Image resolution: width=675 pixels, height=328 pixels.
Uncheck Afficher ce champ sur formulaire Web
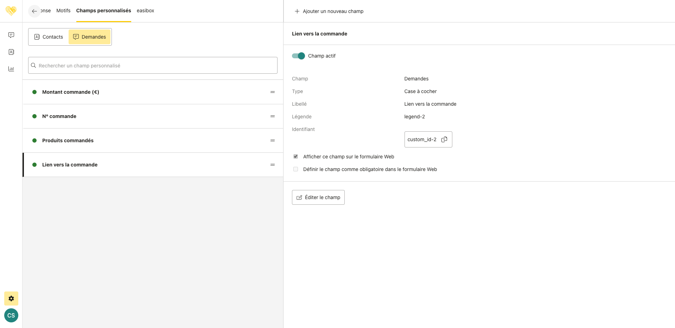point(295,157)
